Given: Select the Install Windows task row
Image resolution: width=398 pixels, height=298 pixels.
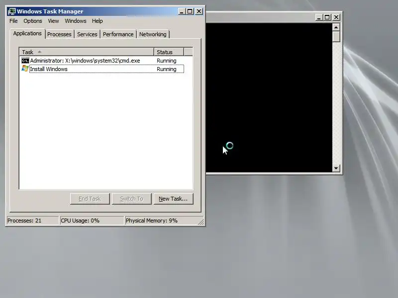Looking at the screenshot, I should [102, 69].
